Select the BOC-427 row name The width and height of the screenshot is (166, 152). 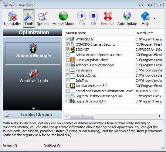tap(82, 50)
